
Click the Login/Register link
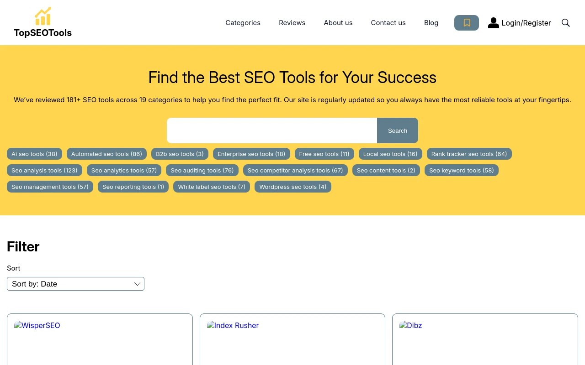click(x=526, y=22)
